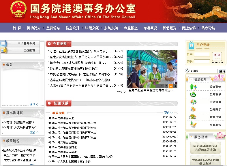Go to 港澳概况 navigation item
The width and height of the screenshot is (227, 166).
point(150,28)
